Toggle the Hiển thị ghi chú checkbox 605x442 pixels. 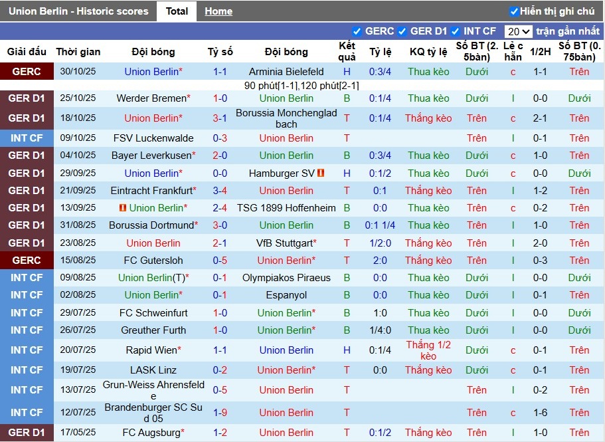point(513,11)
